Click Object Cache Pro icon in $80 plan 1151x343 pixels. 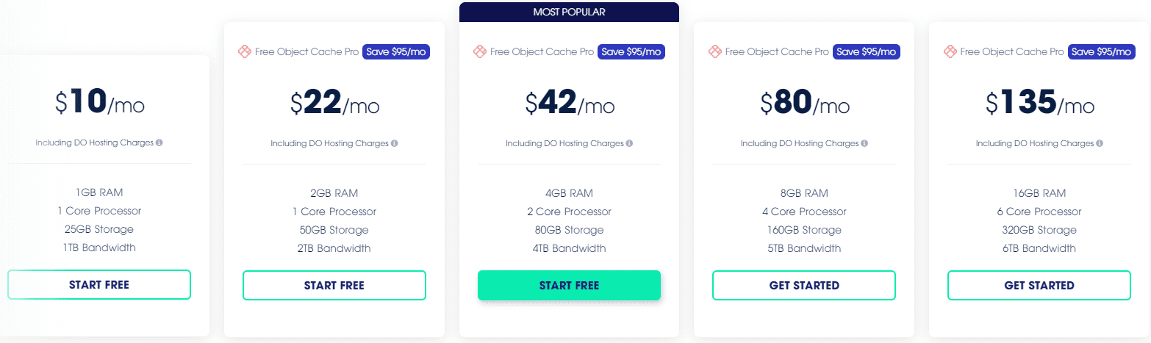click(714, 51)
